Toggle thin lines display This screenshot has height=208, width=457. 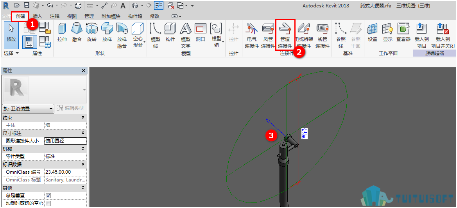coord(159,5)
